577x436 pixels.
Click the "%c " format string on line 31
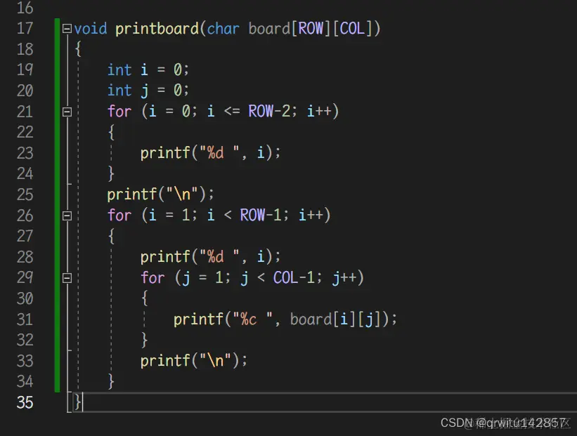click(x=252, y=319)
